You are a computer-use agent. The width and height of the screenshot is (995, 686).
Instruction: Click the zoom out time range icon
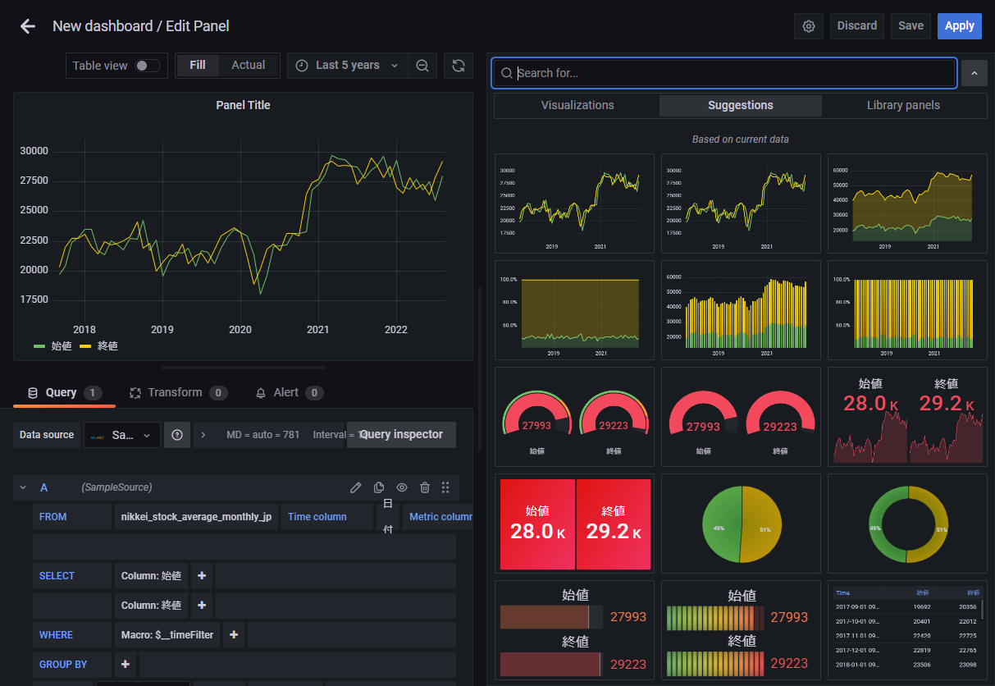click(422, 66)
